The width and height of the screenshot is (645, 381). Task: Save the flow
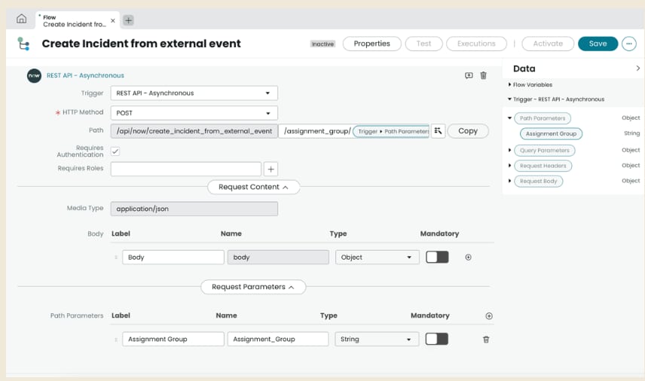(598, 44)
